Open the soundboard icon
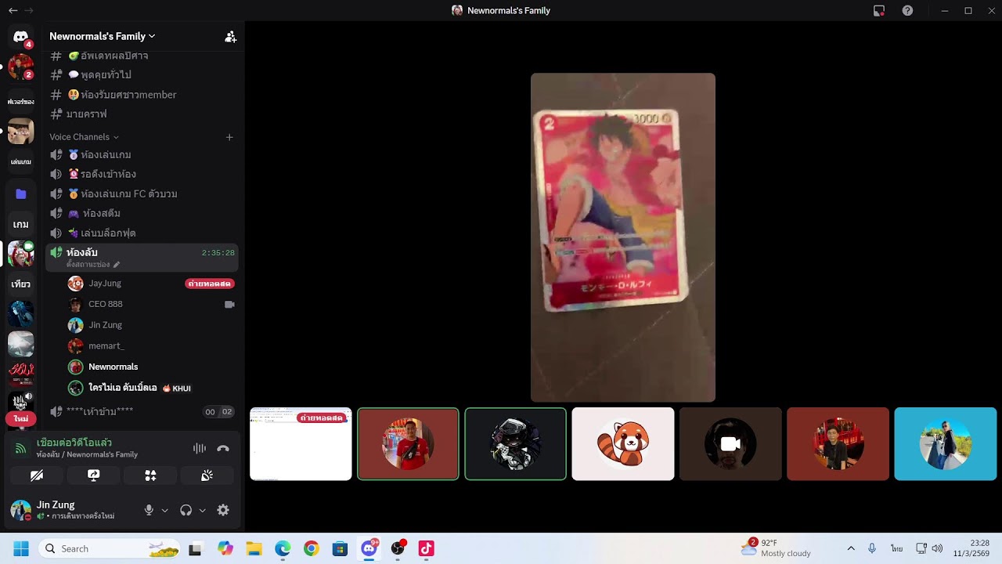The width and height of the screenshot is (1002, 564). point(207,475)
